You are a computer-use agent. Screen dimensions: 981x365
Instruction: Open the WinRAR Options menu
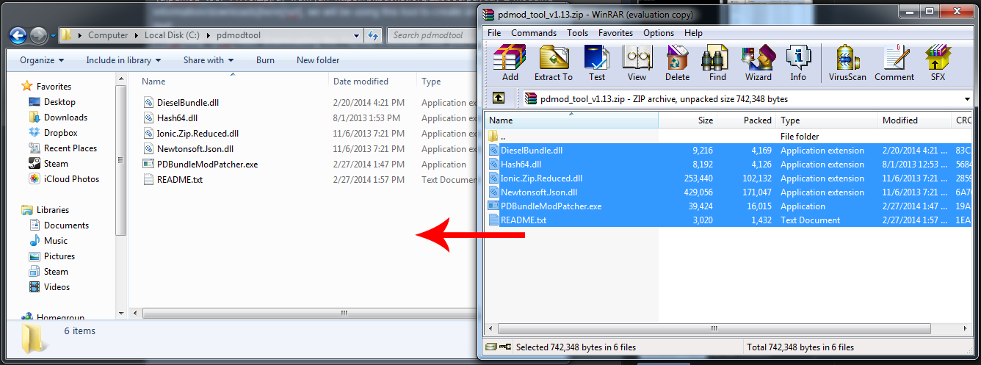[x=659, y=33]
